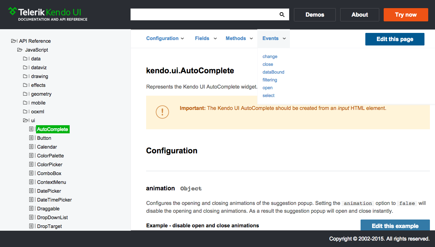Click document icon beside AutoComplete

pos(31,129)
